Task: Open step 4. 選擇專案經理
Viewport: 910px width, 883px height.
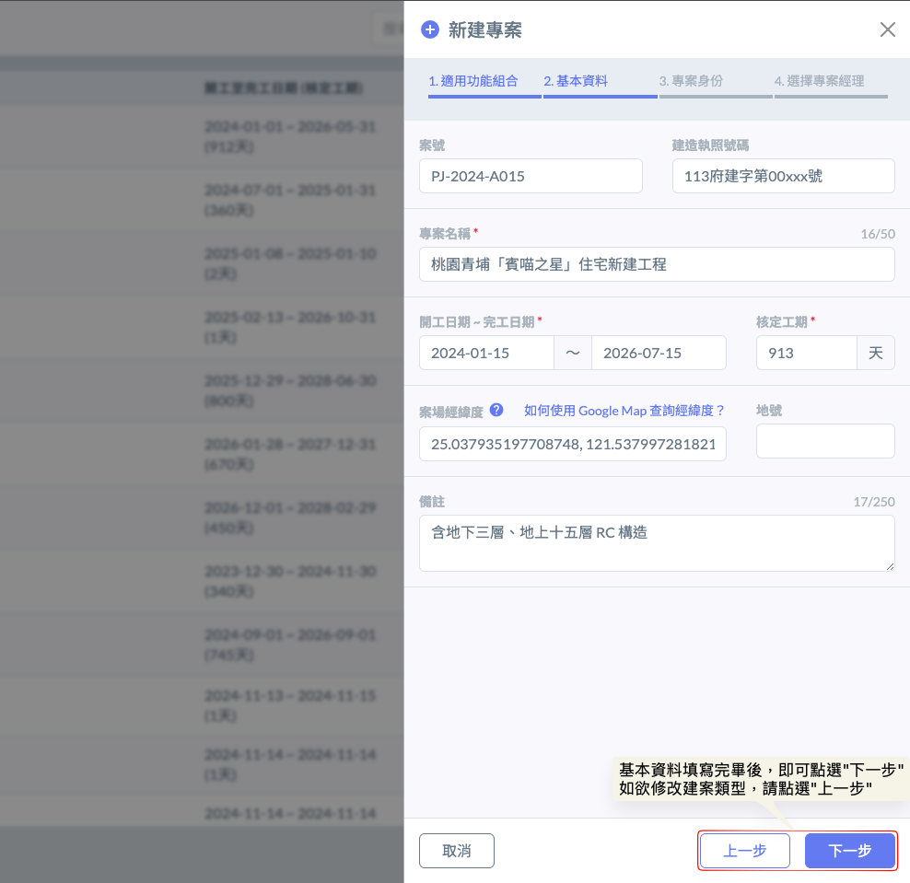Action: [819, 81]
